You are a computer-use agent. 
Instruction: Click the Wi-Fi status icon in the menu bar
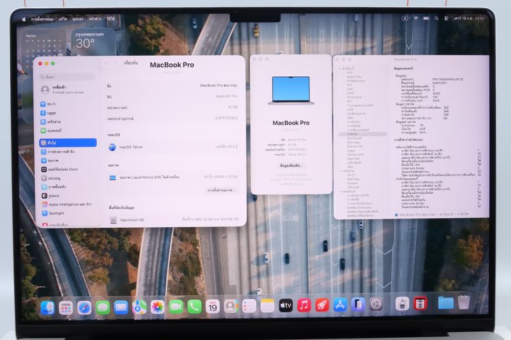(416, 18)
